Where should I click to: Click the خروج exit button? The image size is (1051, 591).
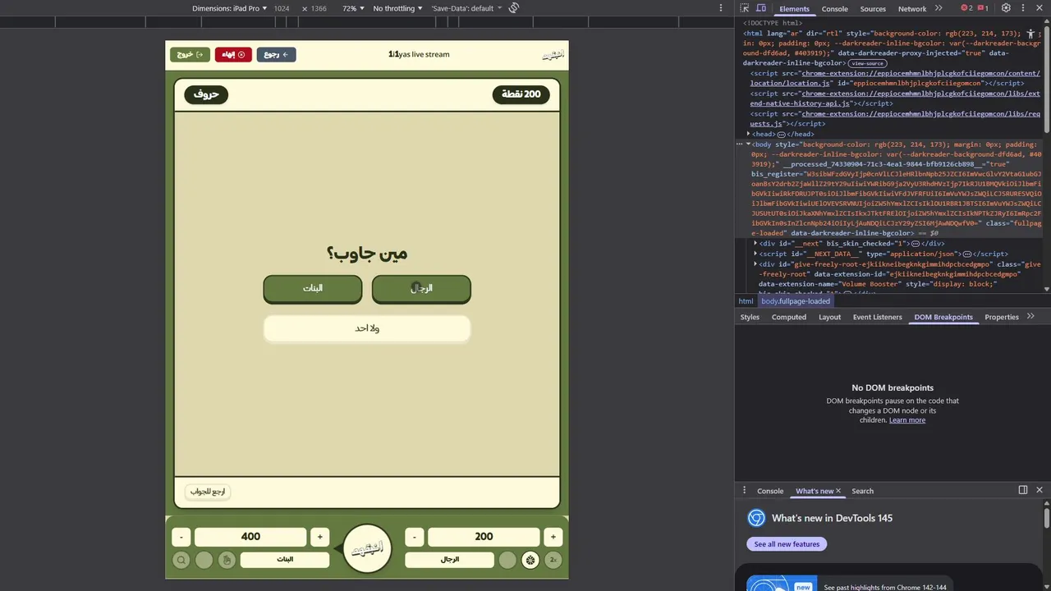pyautogui.click(x=190, y=54)
